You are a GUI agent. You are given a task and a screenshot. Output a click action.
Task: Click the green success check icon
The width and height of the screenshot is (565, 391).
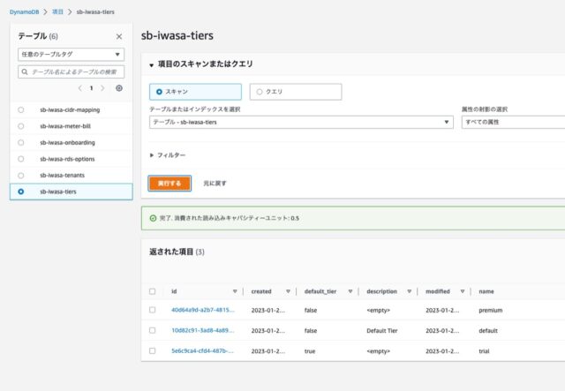(153, 218)
